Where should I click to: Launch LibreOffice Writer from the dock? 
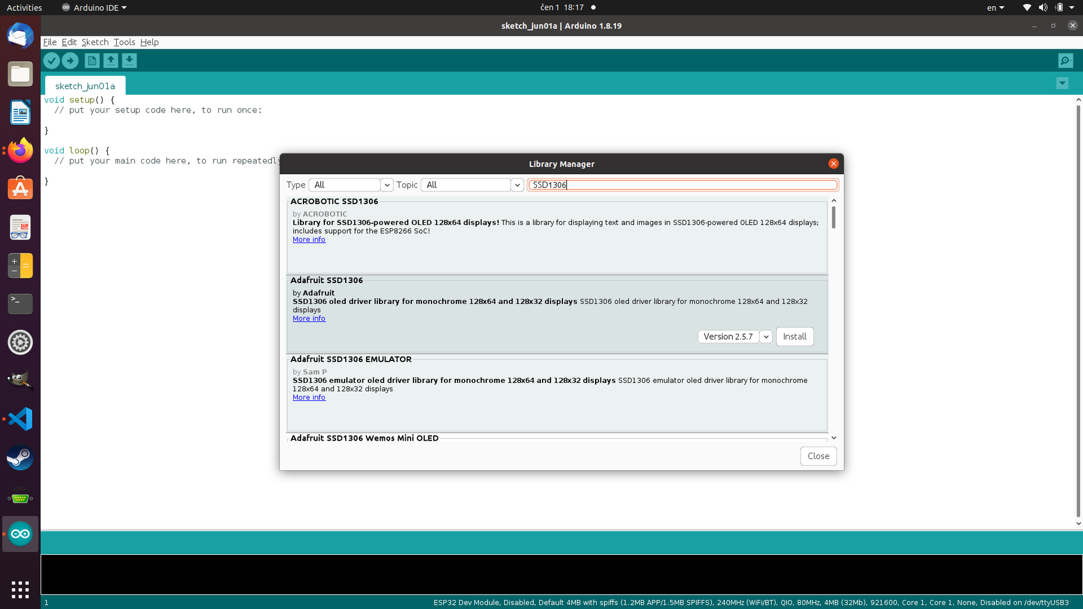[20, 112]
